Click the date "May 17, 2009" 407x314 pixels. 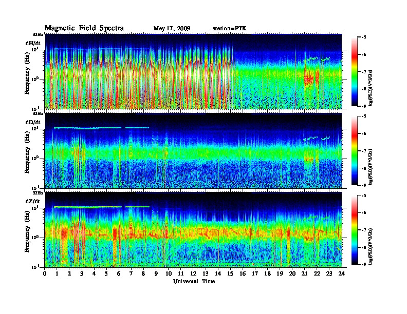point(172,28)
